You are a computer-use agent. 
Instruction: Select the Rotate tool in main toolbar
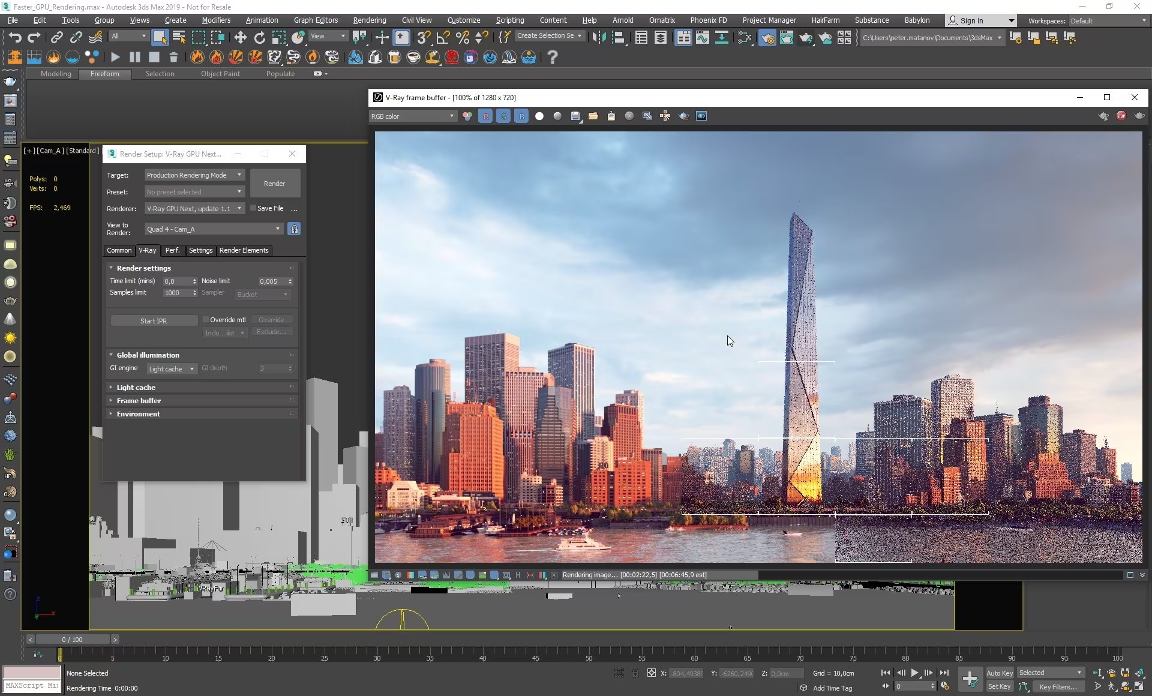(x=259, y=38)
